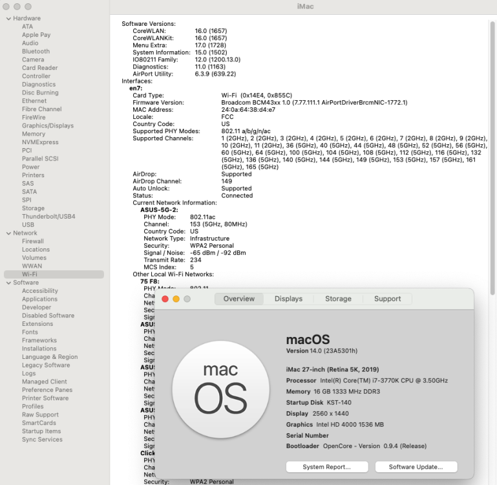
Task: Select SATA in the sidebar
Action: [x=30, y=191]
